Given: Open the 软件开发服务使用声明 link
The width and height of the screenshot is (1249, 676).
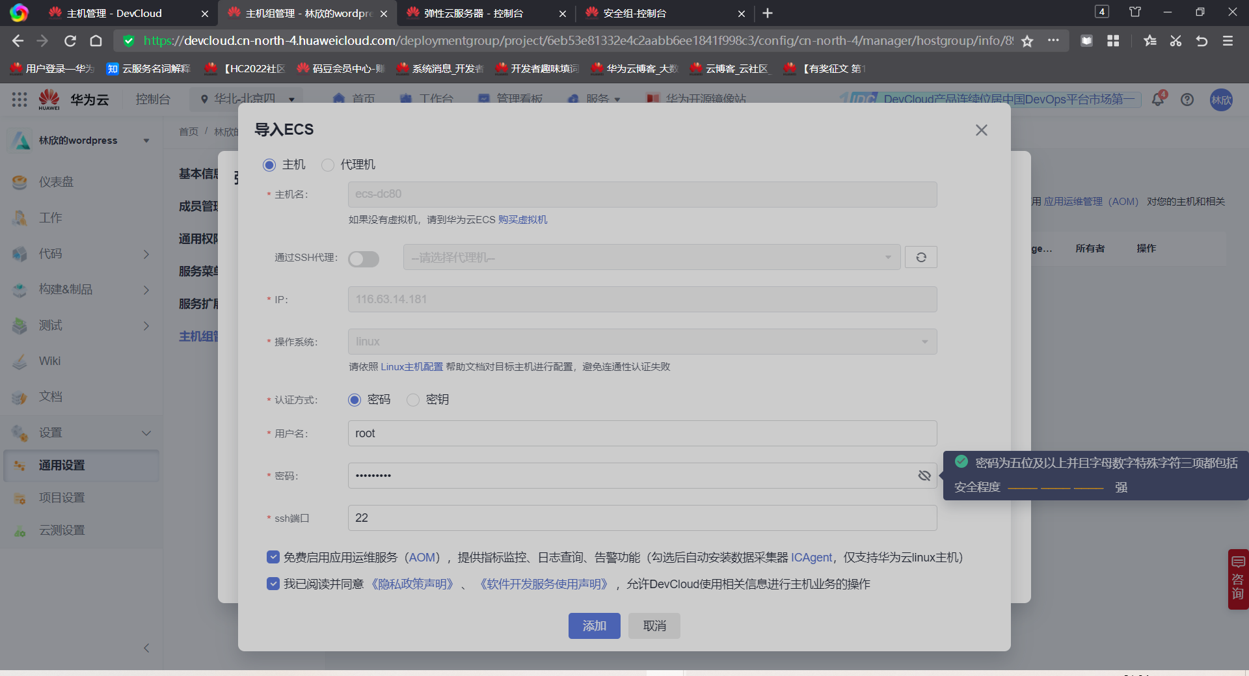Looking at the screenshot, I should click(x=543, y=584).
